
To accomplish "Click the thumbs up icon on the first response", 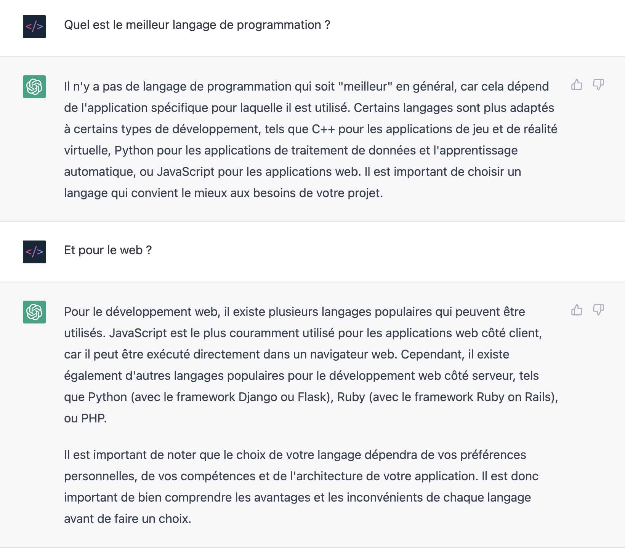I will [577, 84].
